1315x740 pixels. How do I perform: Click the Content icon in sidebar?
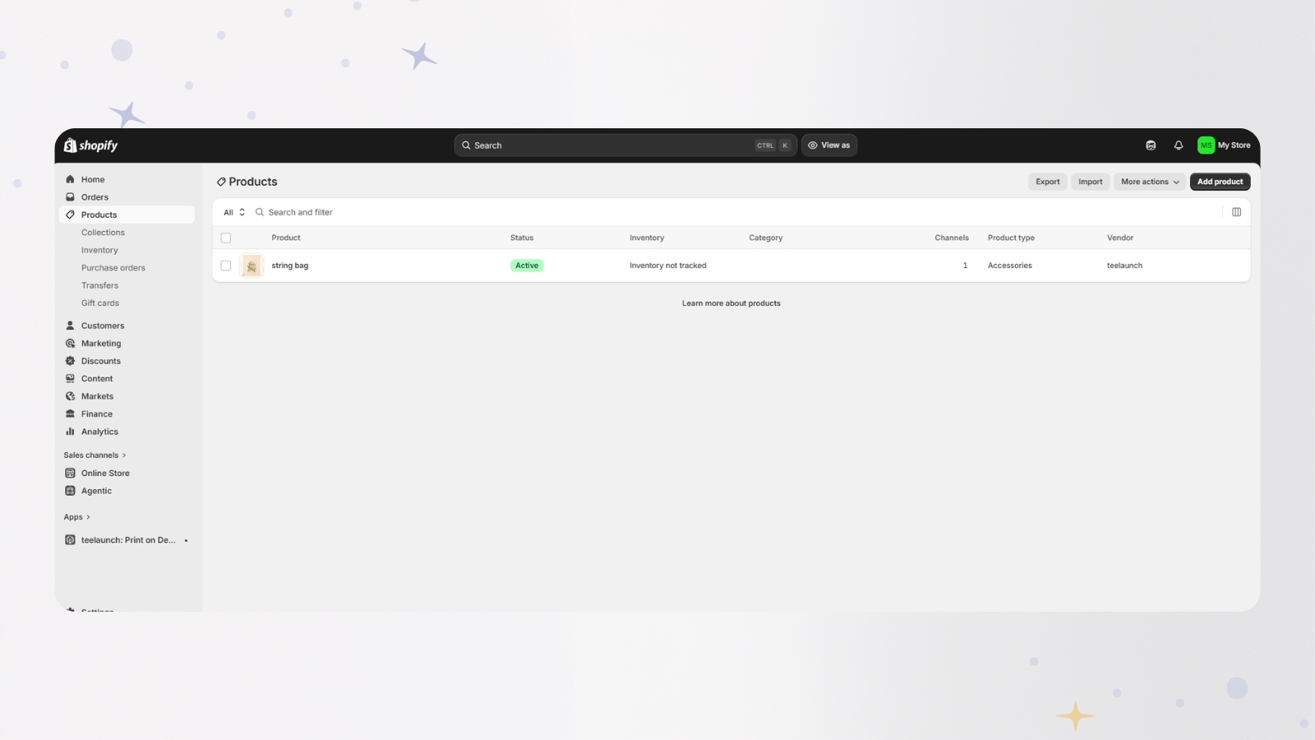click(x=70, y=379)
